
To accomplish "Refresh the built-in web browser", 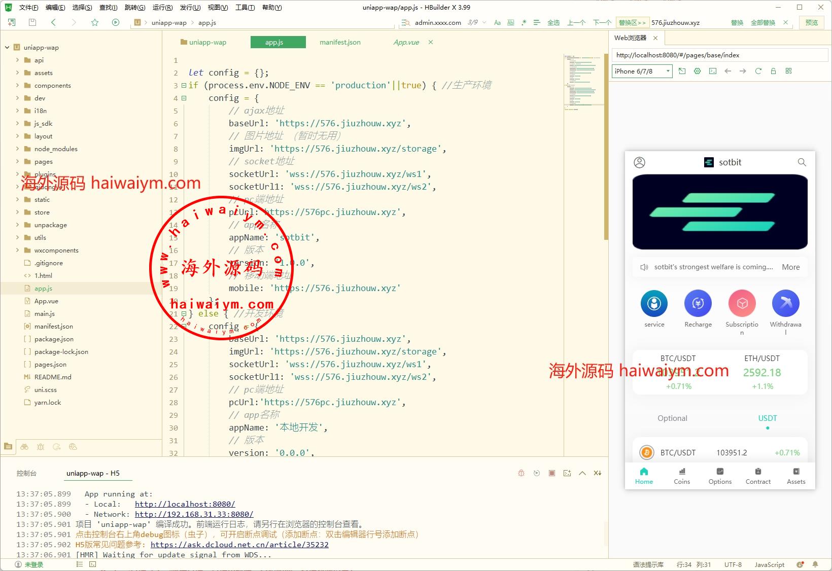I will 758,71.
